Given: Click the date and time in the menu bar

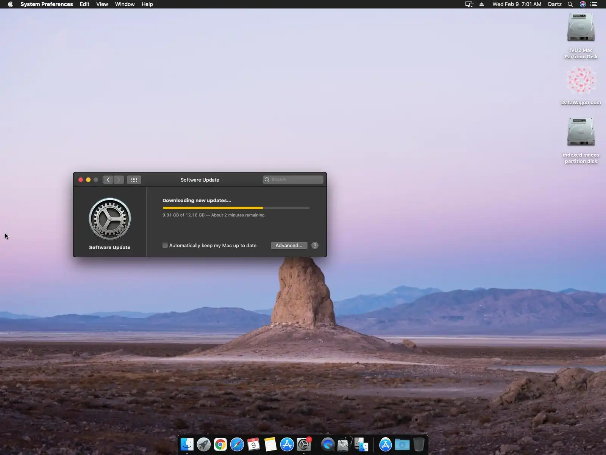Looking at the screenshot, I should click(517, 4).
